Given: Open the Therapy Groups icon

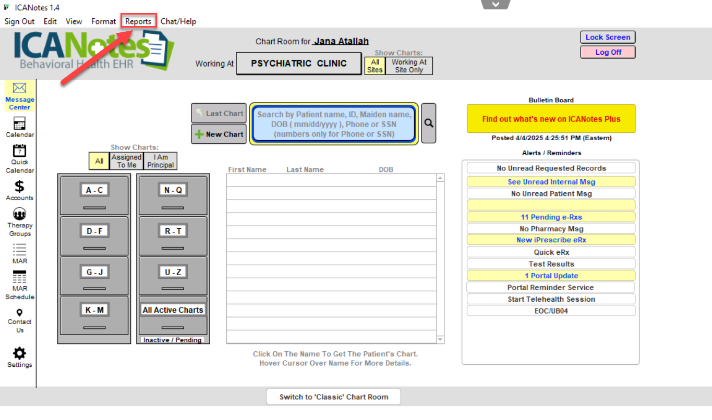Looking at the screenshot, I should [19, 214].
